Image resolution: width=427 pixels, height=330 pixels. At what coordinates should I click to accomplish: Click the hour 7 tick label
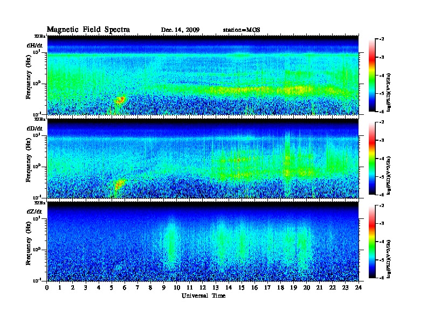point(137,287)
